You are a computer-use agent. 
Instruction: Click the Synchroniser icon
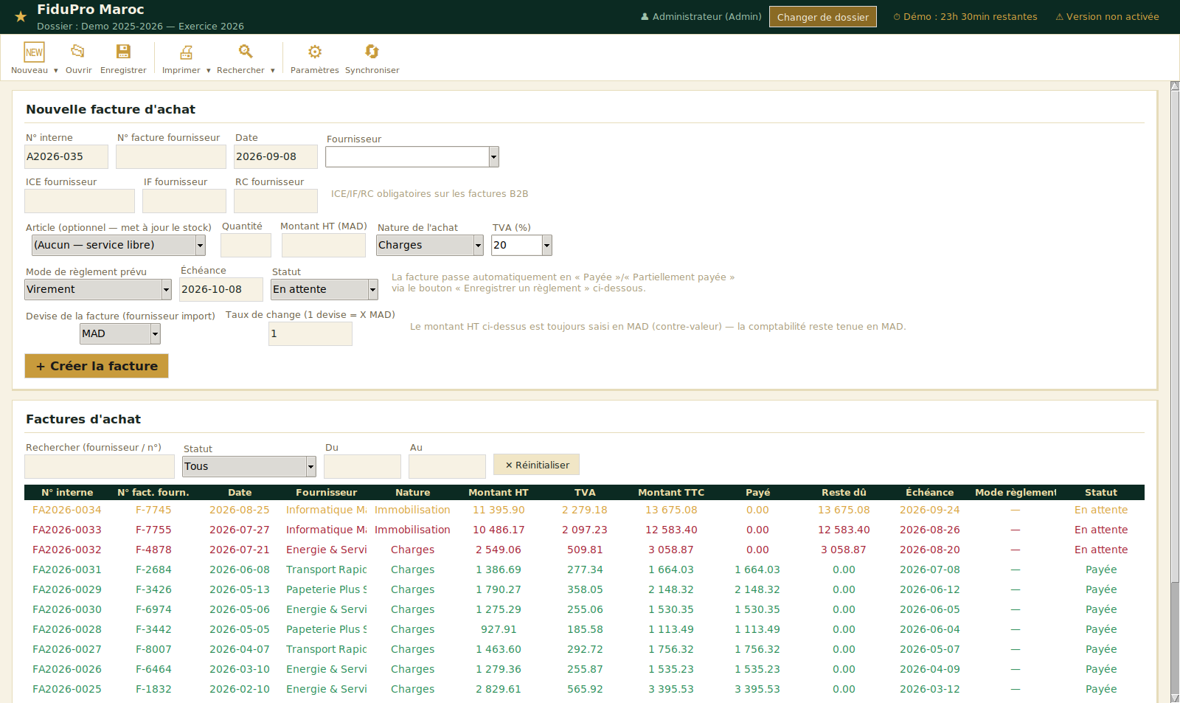click(x=372, y=52)
